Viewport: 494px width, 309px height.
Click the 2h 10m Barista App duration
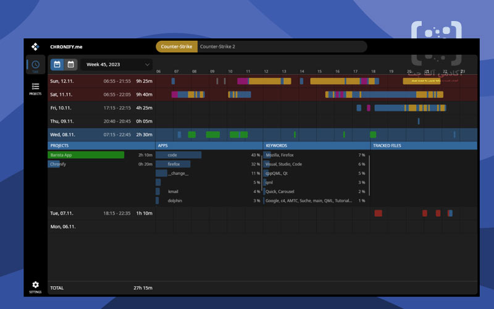tap(145, 155)
